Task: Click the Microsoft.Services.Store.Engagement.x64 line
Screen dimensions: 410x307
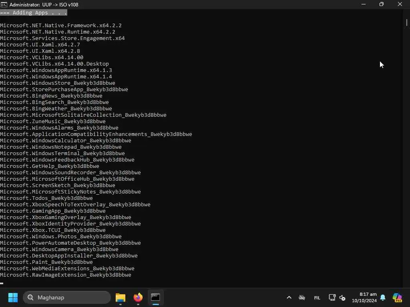Action: [62, 38]
